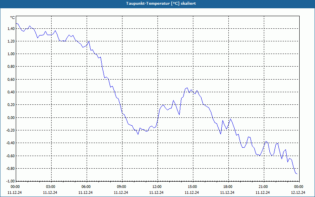Click the -0,40 y-axis label

click(x=11, y=143)
